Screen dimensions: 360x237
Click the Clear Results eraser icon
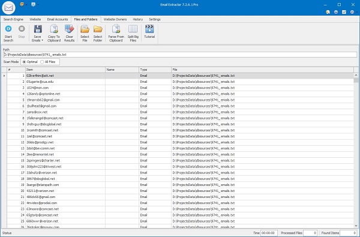(69, 29)
